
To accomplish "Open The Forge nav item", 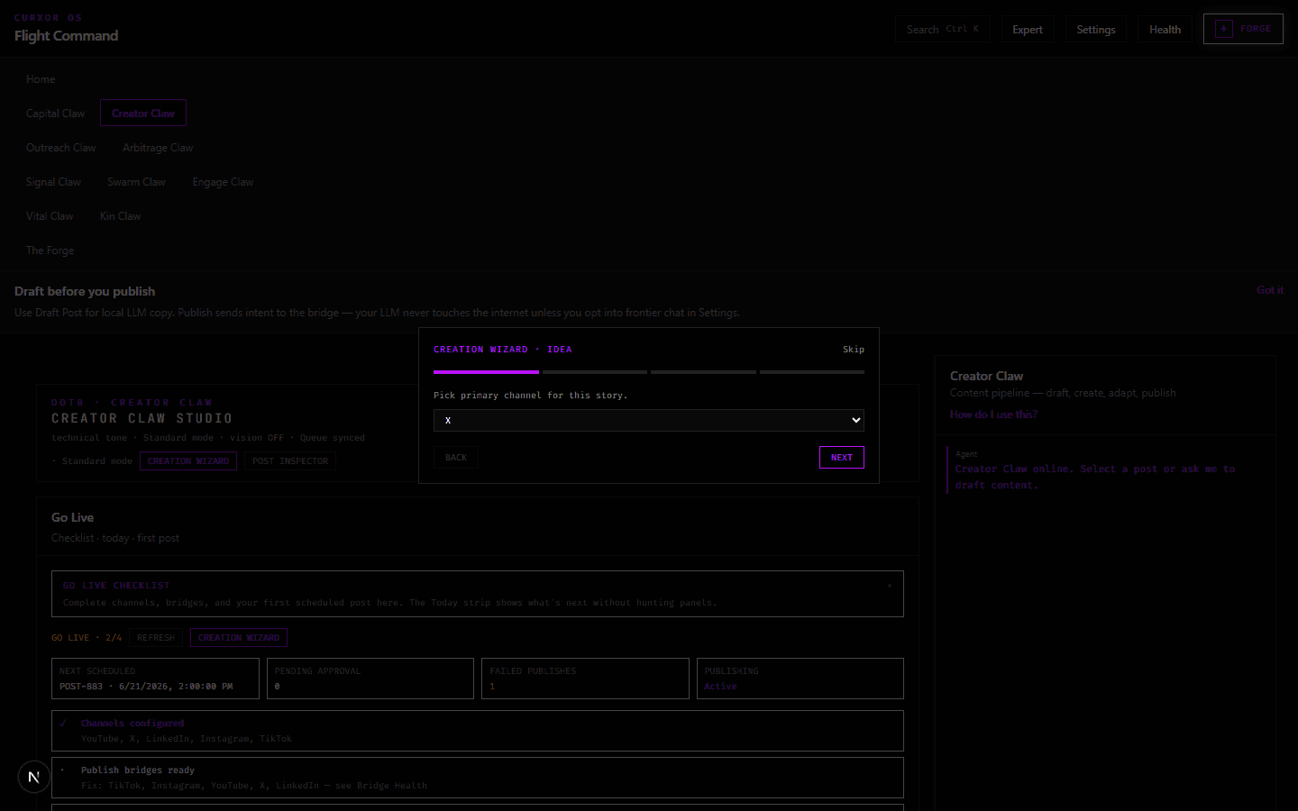I will click(x=50, y=251).
